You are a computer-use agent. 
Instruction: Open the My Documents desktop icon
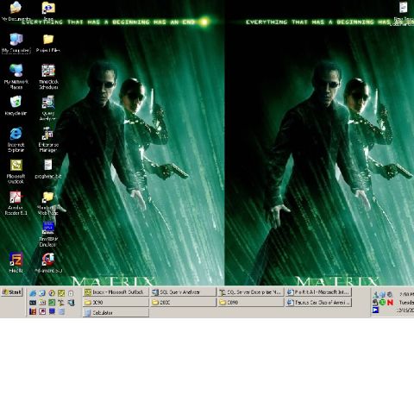point(16,11)
